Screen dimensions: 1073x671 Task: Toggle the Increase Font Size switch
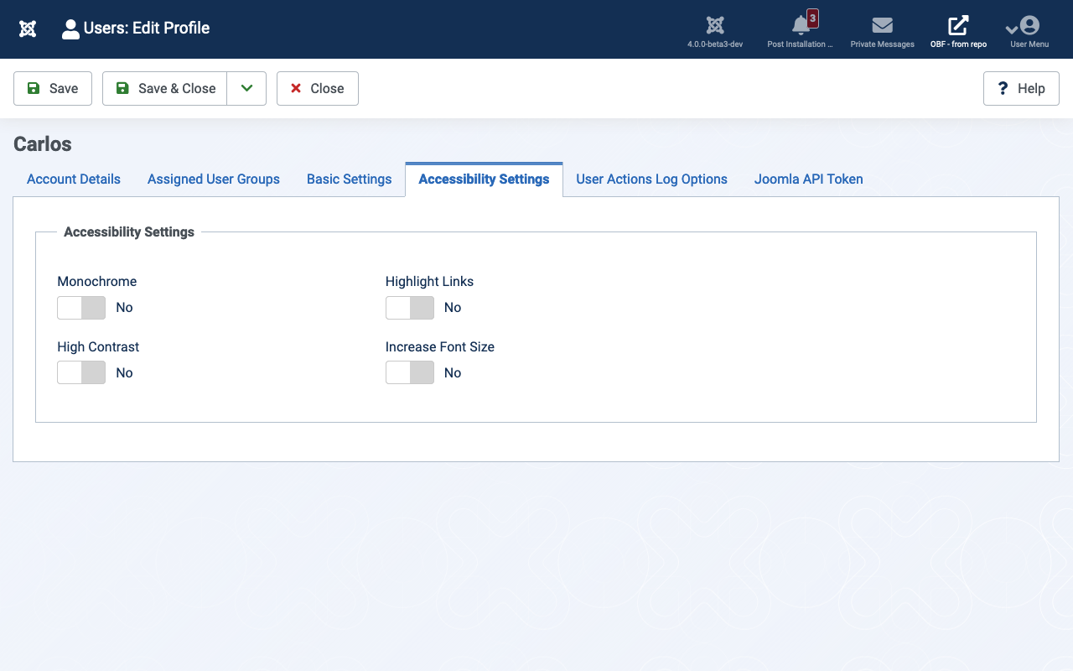point(410,372)
